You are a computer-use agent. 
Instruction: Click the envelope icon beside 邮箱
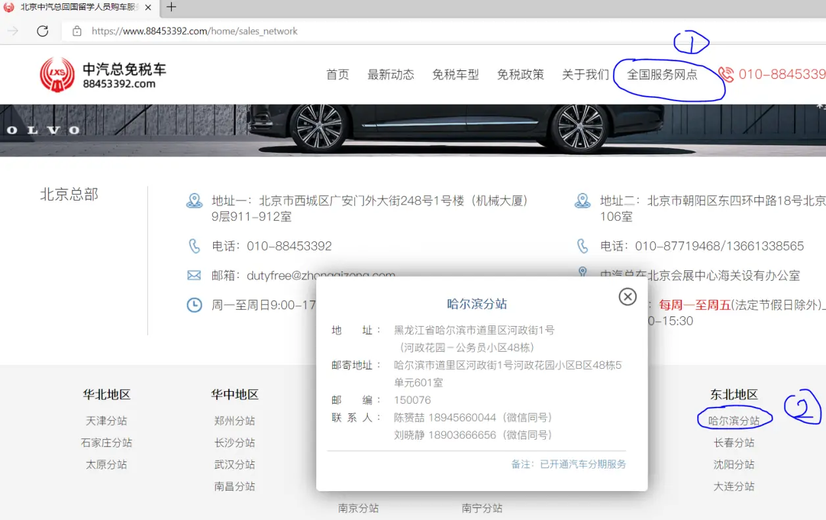pos(194,275)
